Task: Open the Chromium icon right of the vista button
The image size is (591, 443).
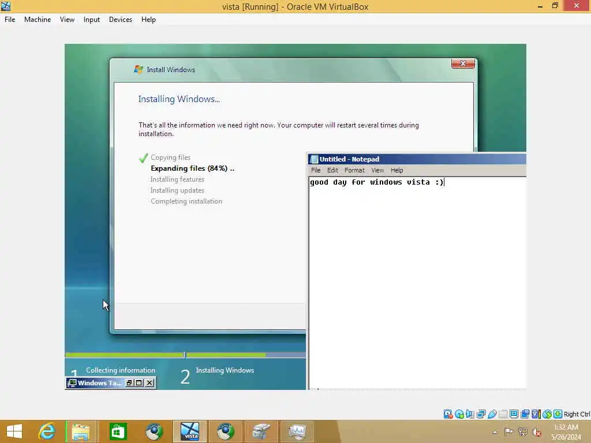Action: click(226, 431)
